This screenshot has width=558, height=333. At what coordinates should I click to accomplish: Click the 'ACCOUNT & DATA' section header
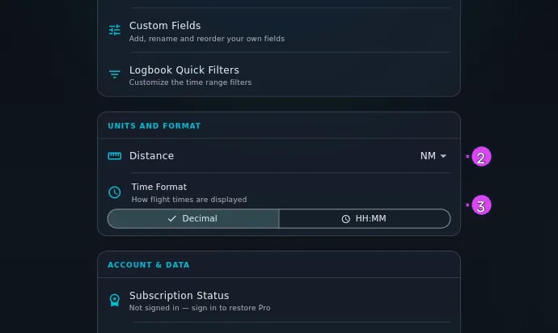coord(149,265)
